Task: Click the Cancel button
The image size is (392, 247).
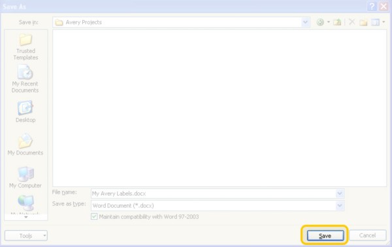Action: pyautogui.click(x=367, y=235)
